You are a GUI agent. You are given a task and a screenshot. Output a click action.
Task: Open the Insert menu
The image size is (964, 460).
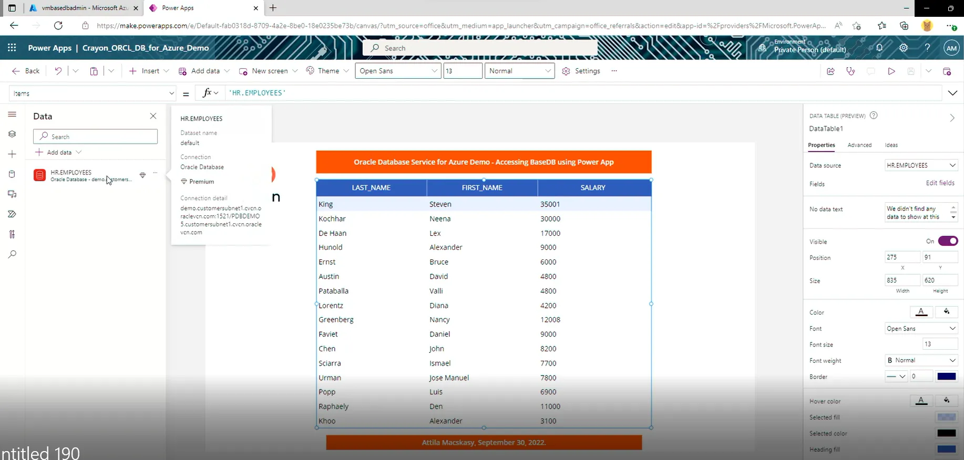(x=149, y=71)
